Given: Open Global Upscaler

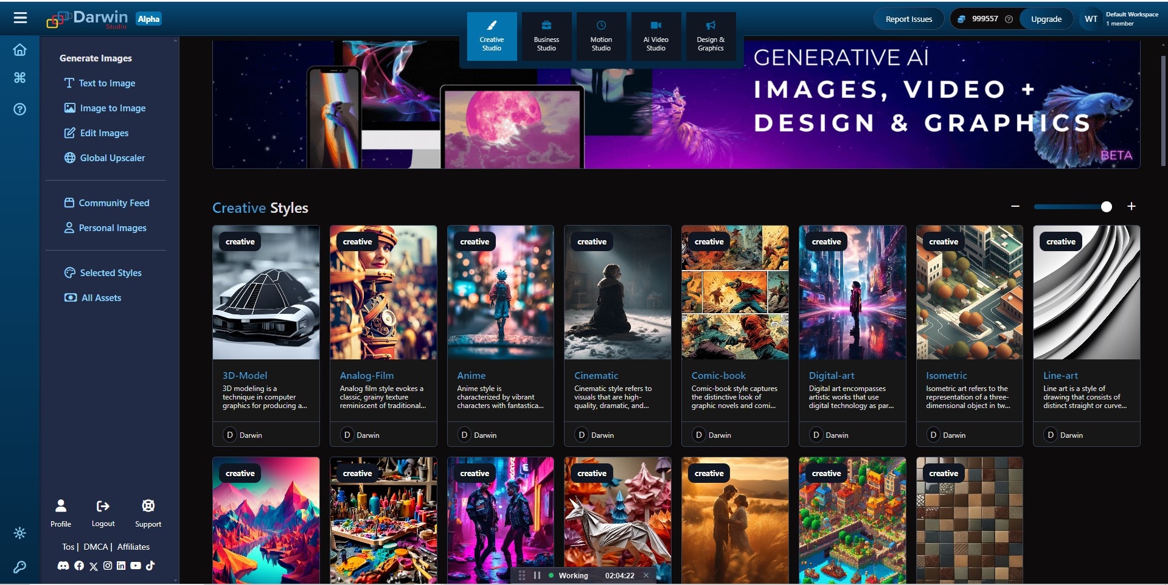Looking at the screenshot, I should pos(105,158).
